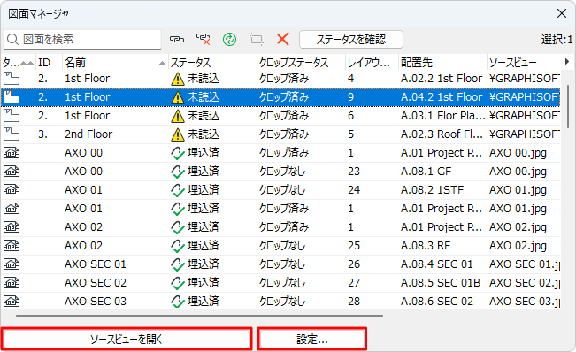Click AXO SEC 02 name cell
Image resolution: width=576 pixels, height=352 pixels.
tap(96, 283)
